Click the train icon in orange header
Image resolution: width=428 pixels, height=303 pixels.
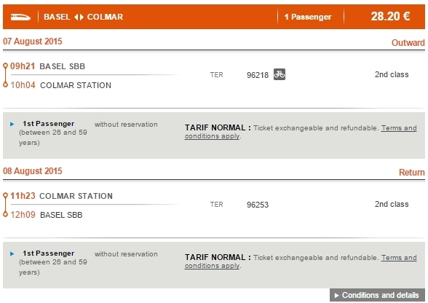20,17
